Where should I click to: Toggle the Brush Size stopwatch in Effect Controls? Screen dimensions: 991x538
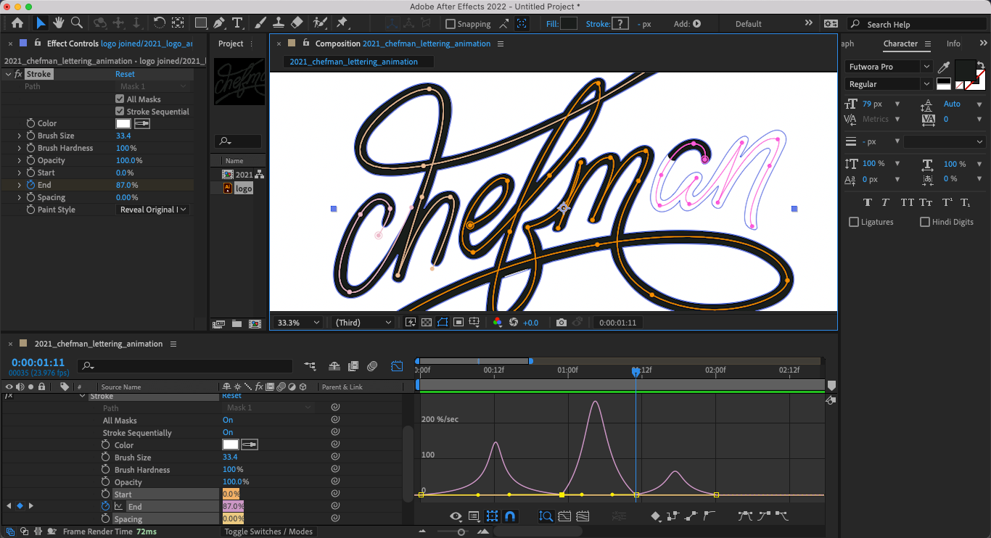coord(30,136)
